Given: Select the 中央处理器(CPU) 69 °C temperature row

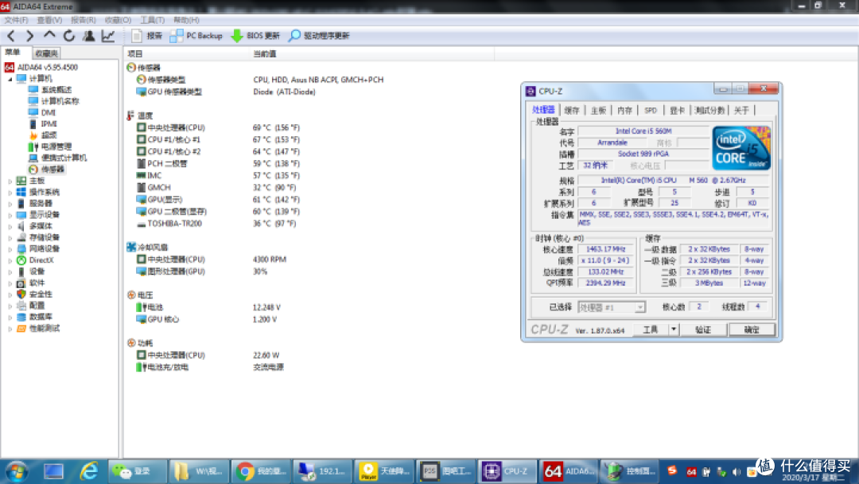Looking at the screenshot, I should 218,127.
